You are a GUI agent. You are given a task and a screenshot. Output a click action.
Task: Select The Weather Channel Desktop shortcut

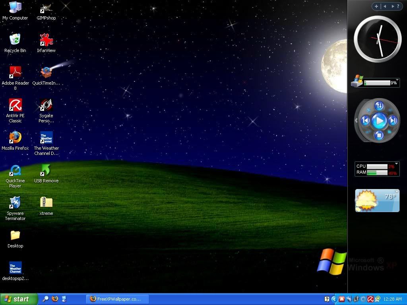(46, 143)
